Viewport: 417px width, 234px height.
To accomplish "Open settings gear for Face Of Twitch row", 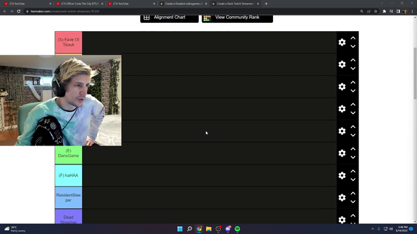I will pos(342,42).
